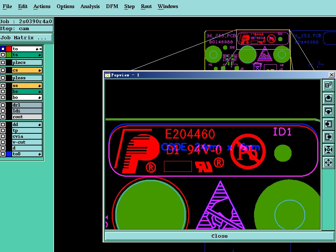Image resolution: width=336 pixels, height=252 pixels.
Task: Click the Popview zoom-in icon (inward arrows)
Action: [328, 150]
